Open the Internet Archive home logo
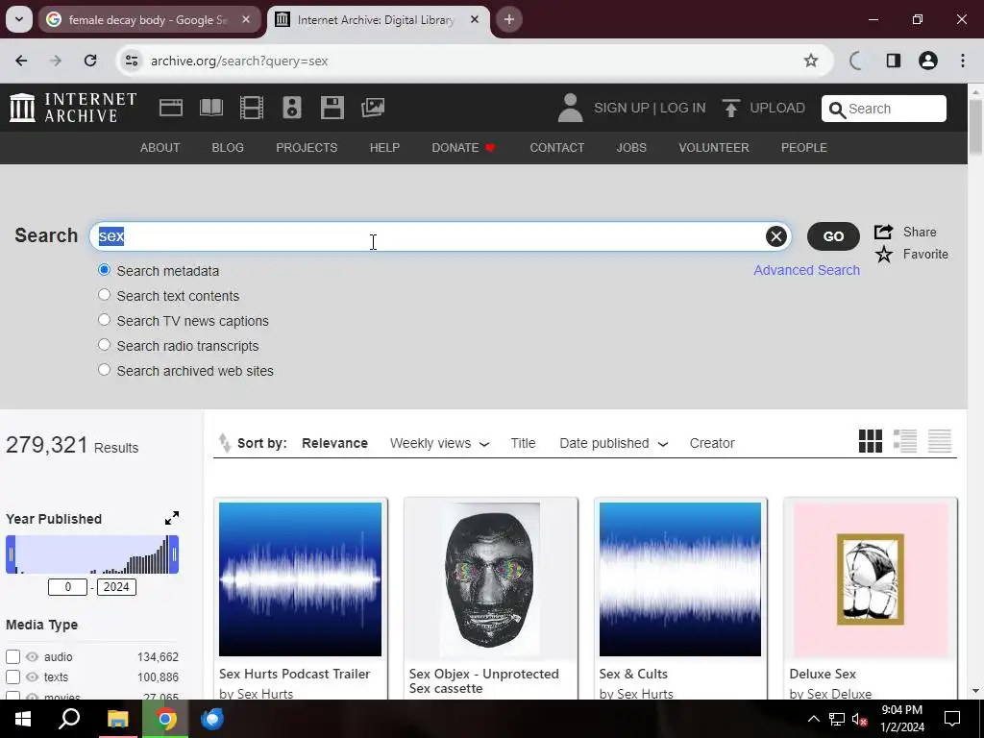 pyautogui.click(x=73, y=108)
